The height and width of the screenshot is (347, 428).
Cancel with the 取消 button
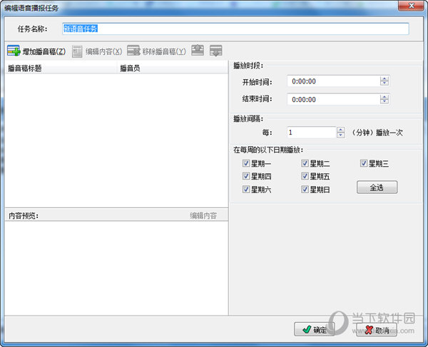[377, 330]
